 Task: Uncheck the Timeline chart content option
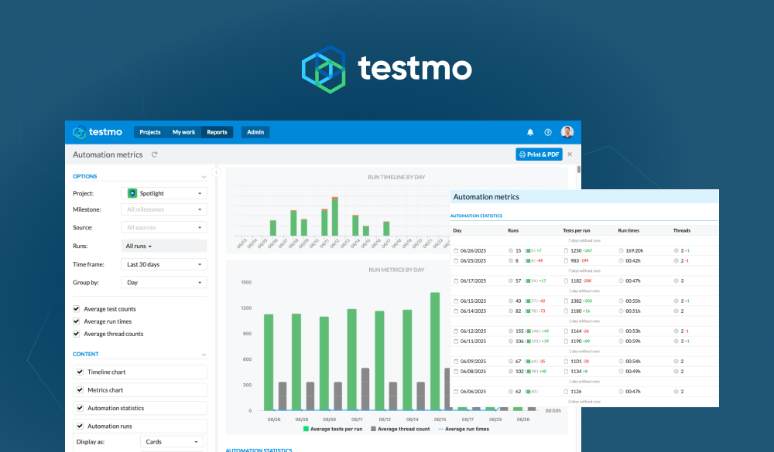(x=80, y=372)
